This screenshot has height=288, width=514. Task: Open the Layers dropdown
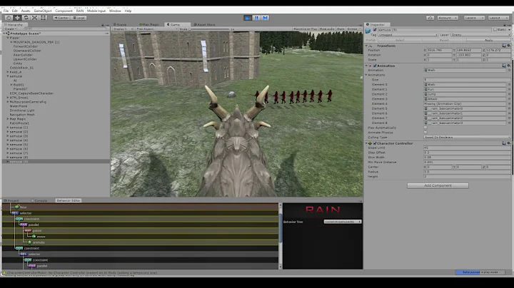(x=474, y=18)
